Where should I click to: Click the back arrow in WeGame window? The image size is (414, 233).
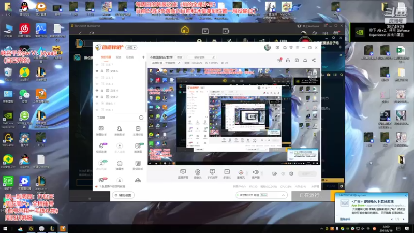click(x=80, y=33)
